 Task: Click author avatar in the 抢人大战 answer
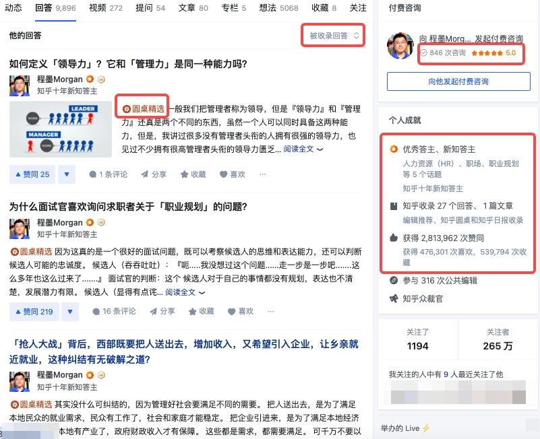pyautogui.click(x=20, y=381)
